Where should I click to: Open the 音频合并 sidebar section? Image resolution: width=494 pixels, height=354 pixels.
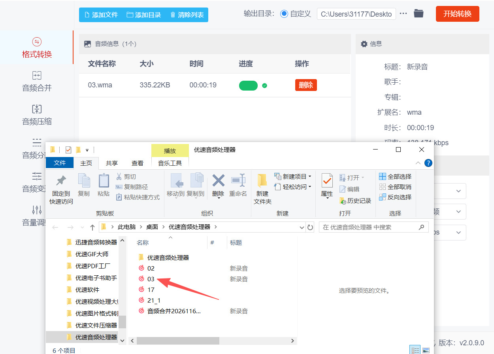[x=37, y=81]
